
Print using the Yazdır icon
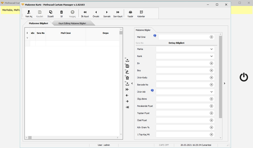[x=130, y=12]
